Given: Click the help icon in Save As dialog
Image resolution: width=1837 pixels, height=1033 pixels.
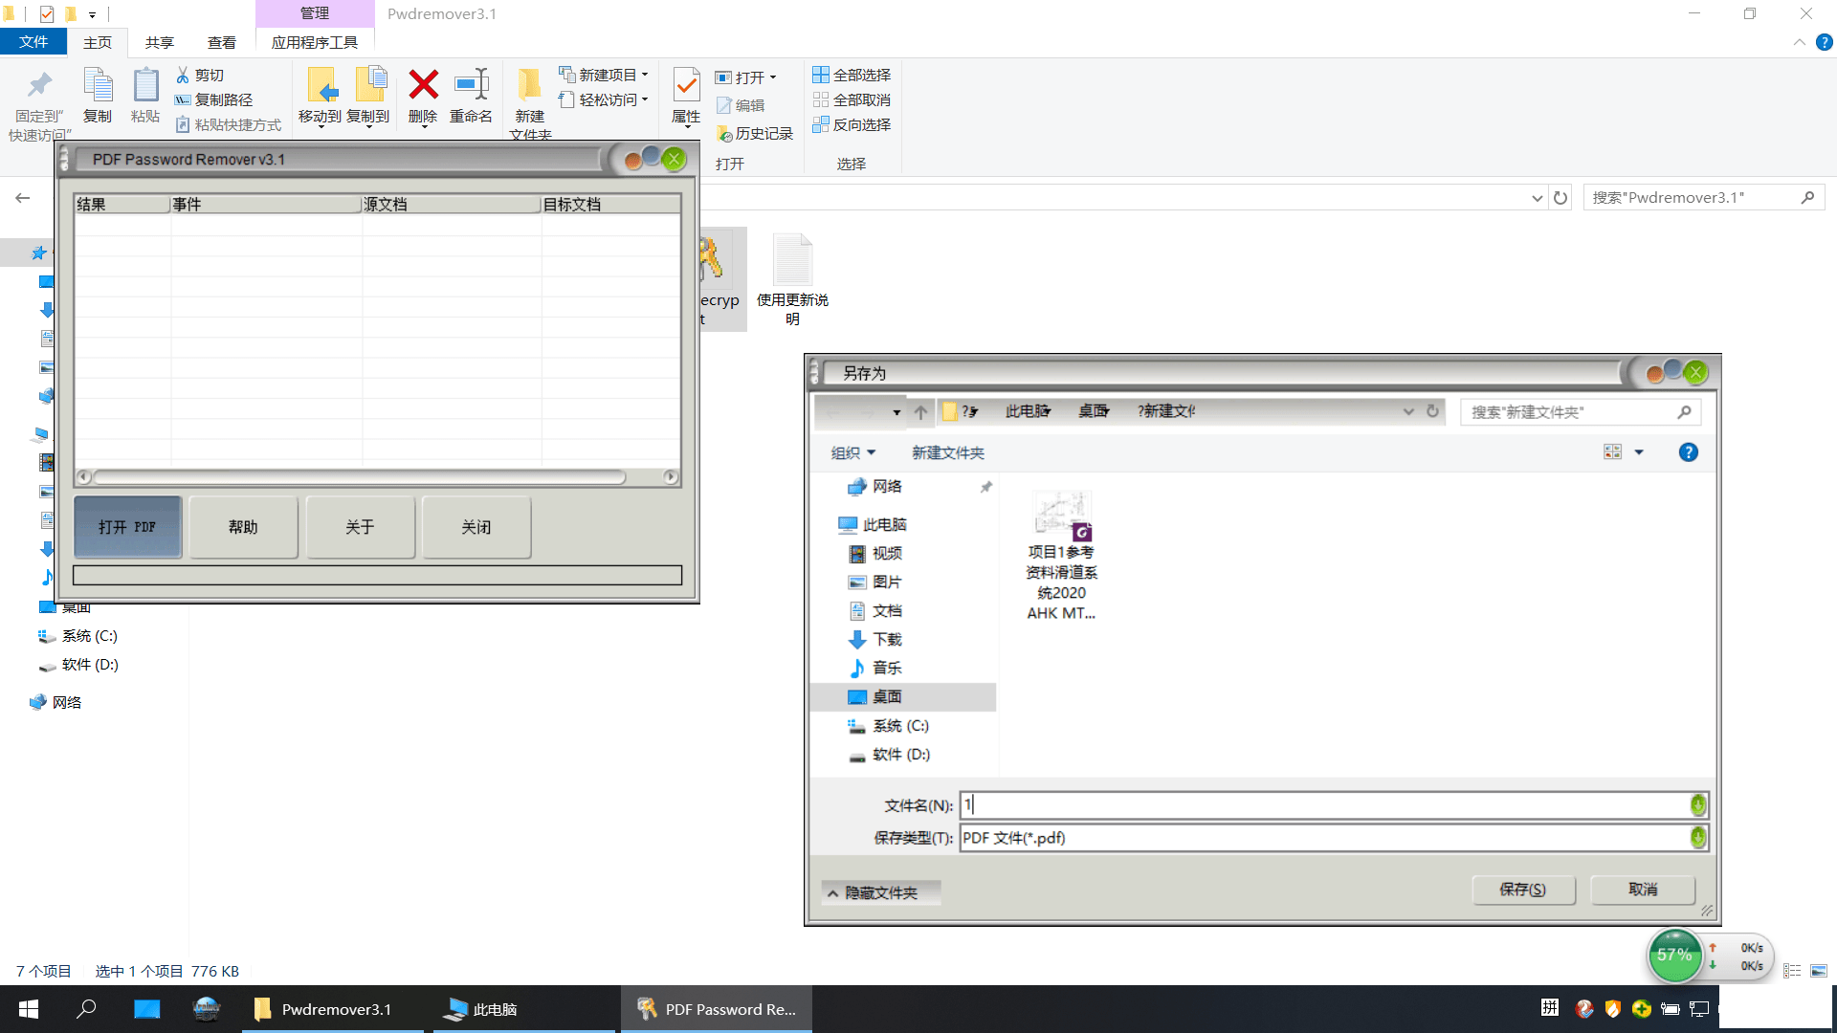Looking at the screenshot, I should click(x=1689, y=452).
